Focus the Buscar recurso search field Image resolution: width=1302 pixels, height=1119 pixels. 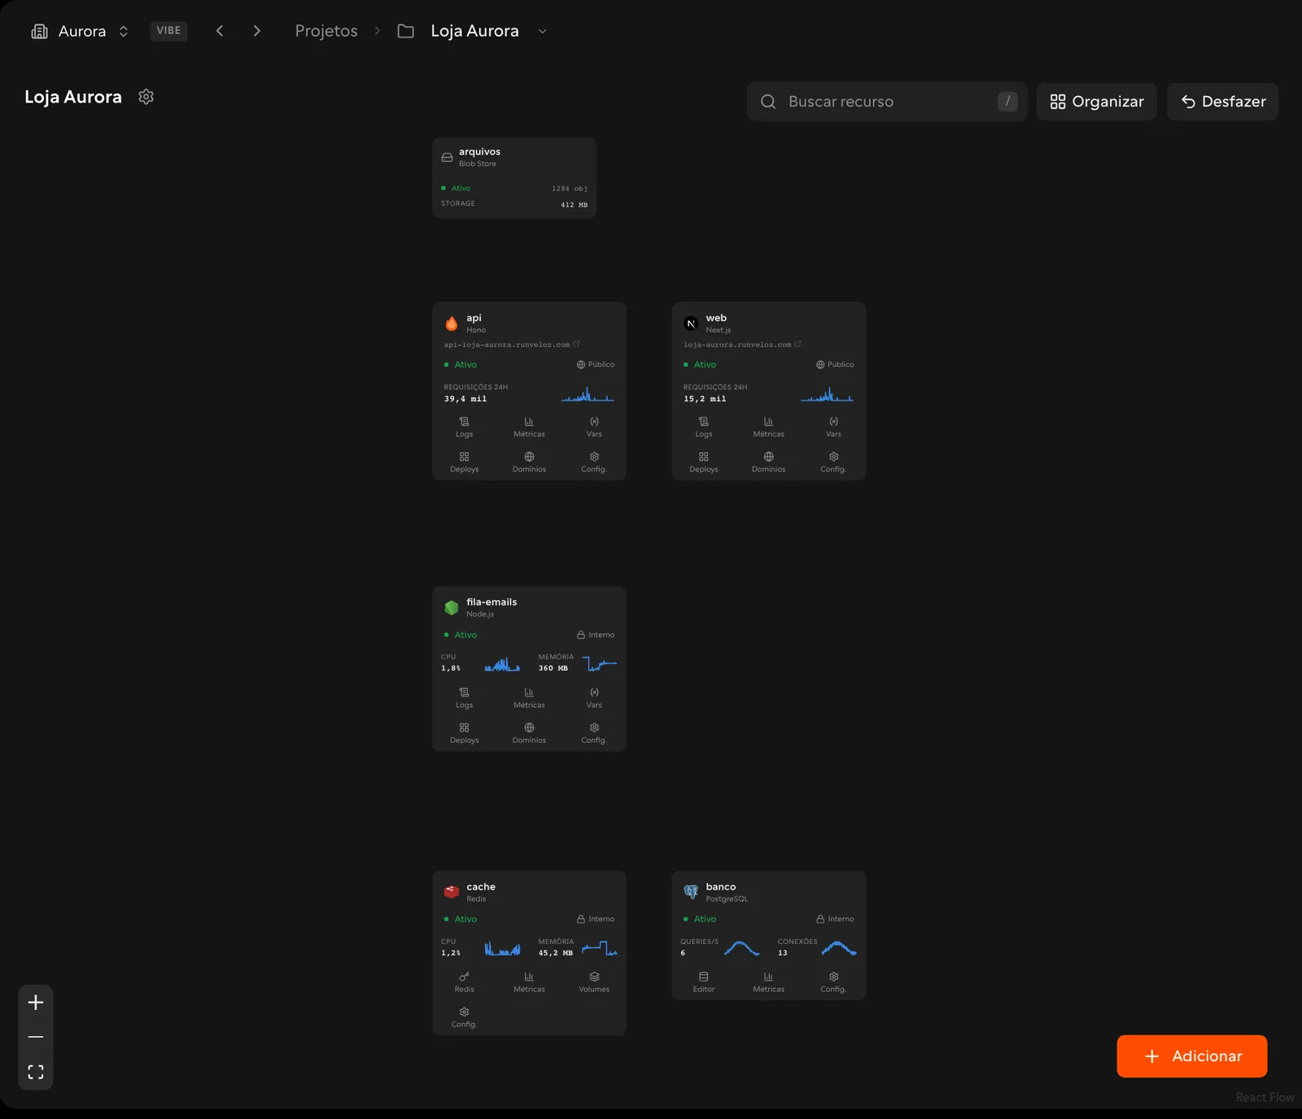point(887,102)
